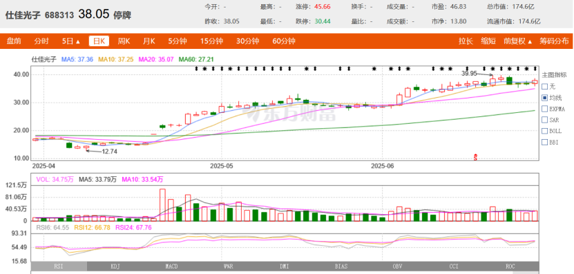This screenshot has width=574, height=274.
Task: Click the RSI12: 66.78 legend label
Action: click(93, 227)
